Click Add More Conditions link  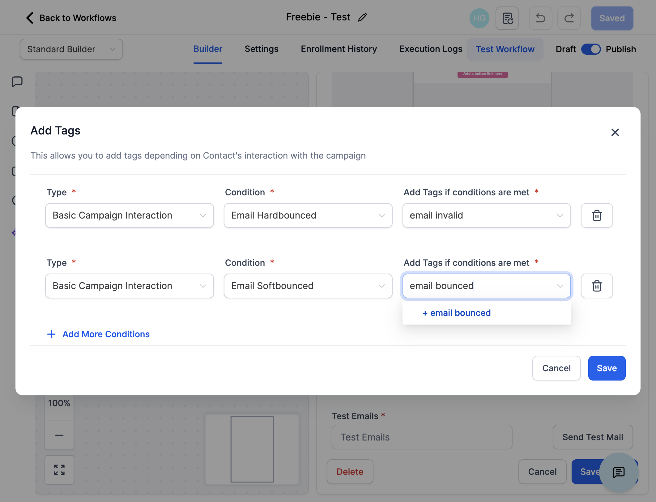tap(98, 334)
